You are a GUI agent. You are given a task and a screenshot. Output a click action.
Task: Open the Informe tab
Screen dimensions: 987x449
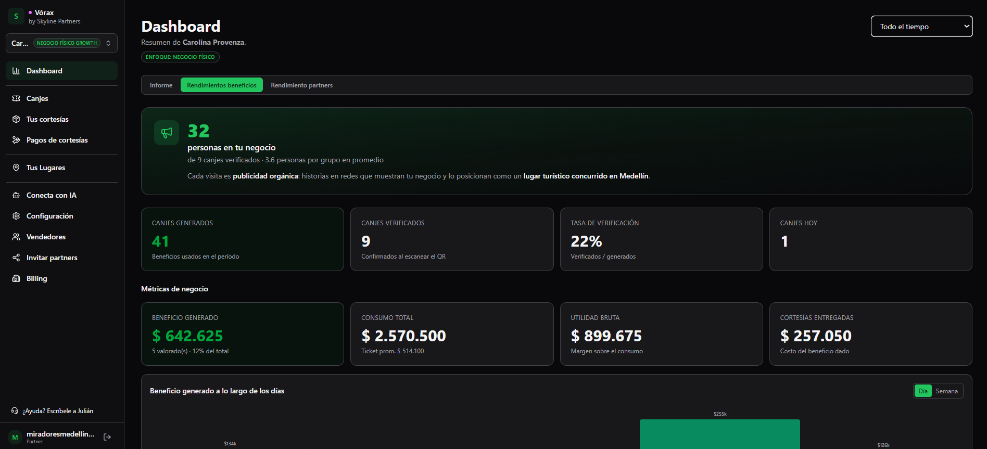[x=161, y=85]
